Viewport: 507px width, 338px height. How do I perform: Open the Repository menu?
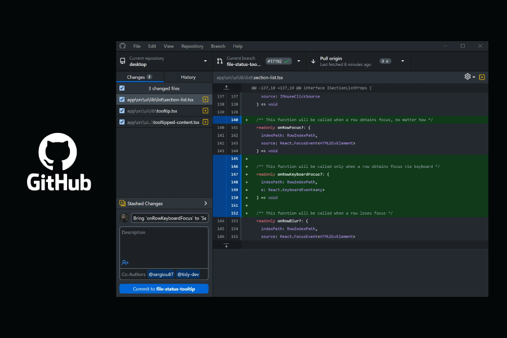[192, 46]
